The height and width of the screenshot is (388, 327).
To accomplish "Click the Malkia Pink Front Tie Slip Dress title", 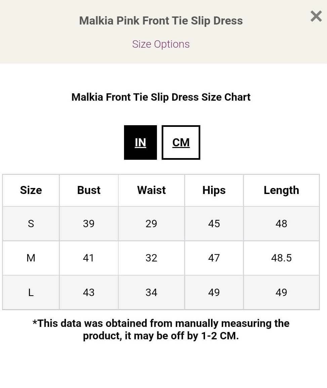I will [161, 21].
